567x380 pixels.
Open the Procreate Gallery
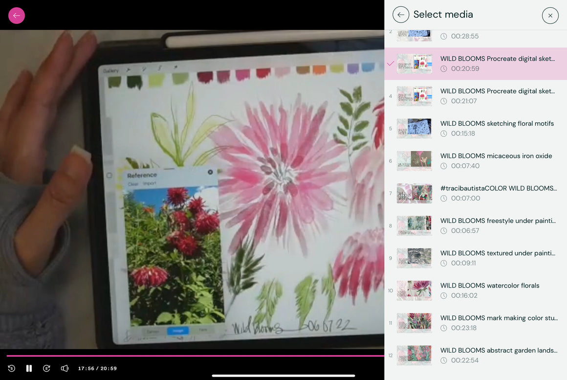(110, 70)
